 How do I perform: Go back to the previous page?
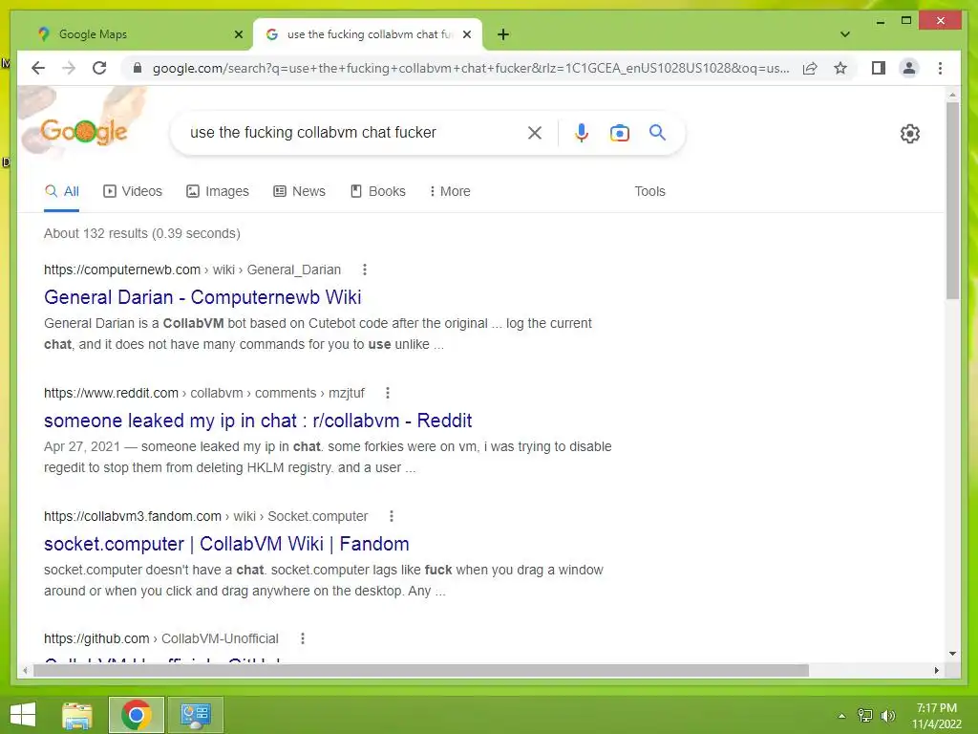tap(38, 68)
